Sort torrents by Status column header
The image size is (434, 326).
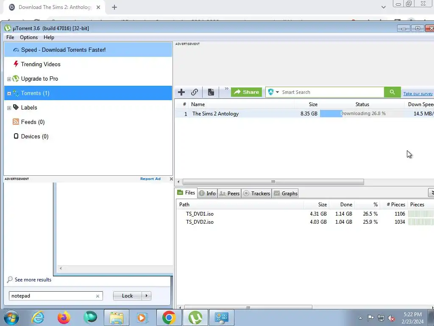362,104
